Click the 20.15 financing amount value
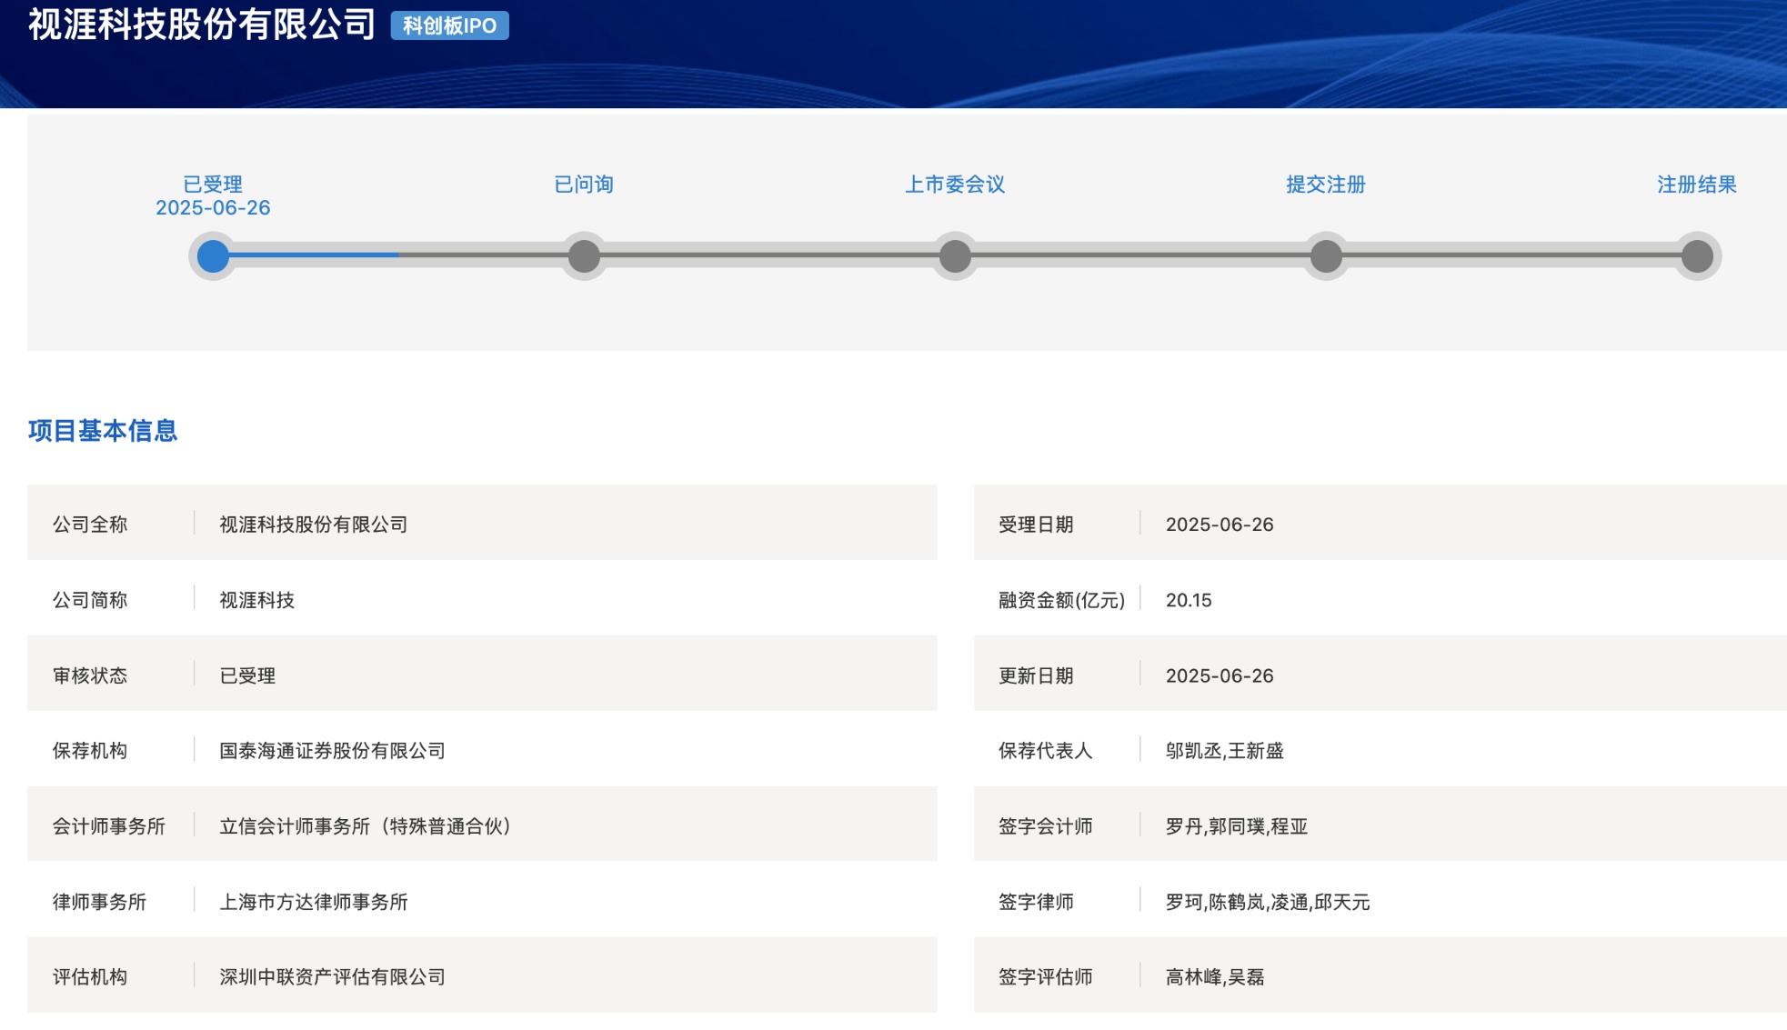1787x1030 pixels. 1189,600
